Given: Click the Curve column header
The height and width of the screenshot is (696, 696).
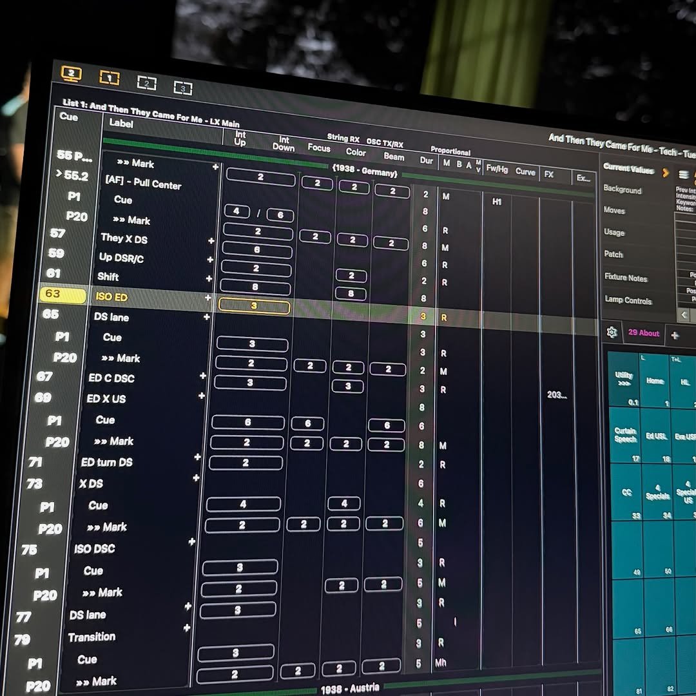Looking at the screenshot, I should point(525,171).
